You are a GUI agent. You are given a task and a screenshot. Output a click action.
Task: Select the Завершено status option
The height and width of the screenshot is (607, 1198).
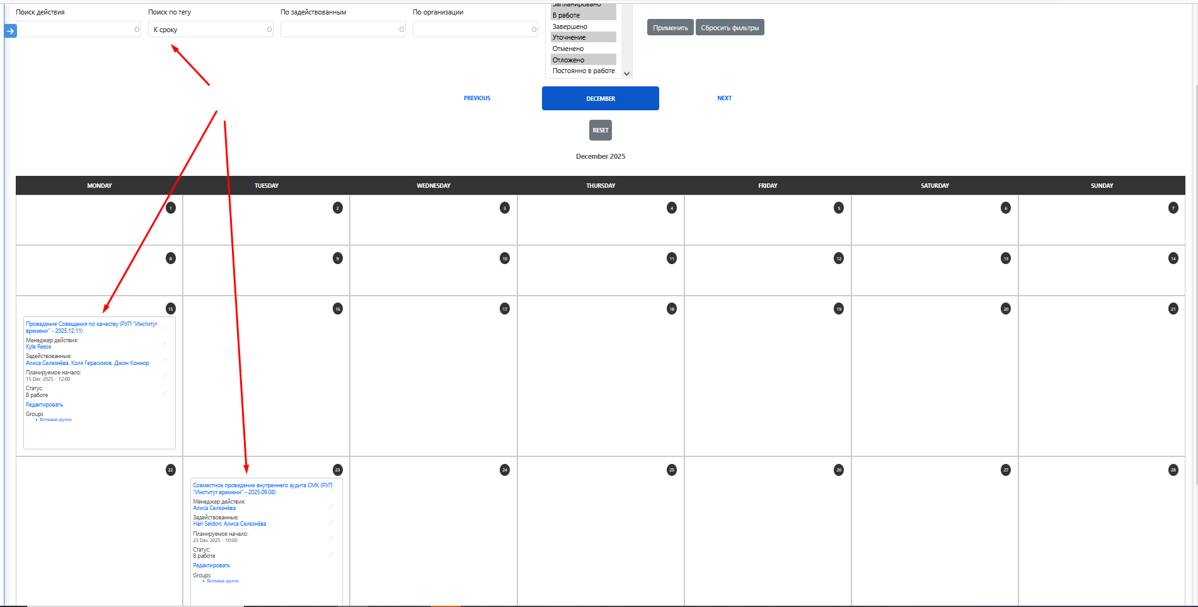[570, 26]
